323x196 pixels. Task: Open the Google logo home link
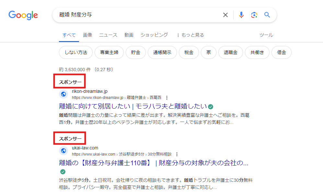pyautogui.click(x=23, y=15)
